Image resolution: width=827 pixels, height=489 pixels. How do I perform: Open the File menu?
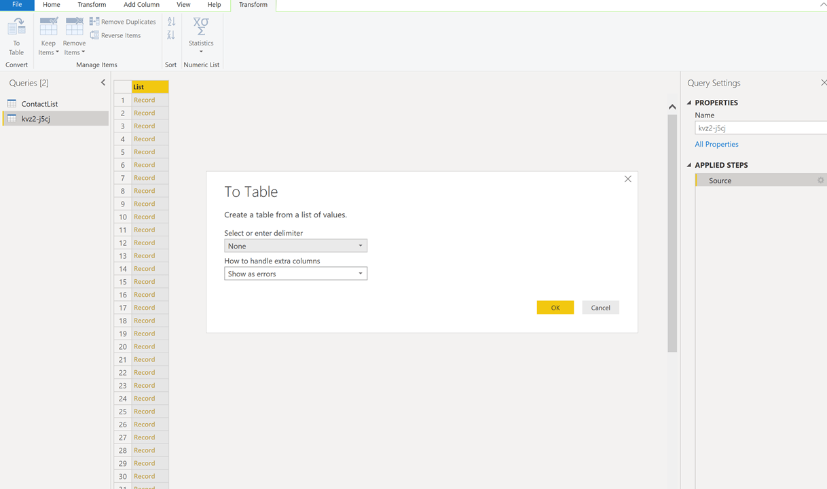tap(17, 5)
